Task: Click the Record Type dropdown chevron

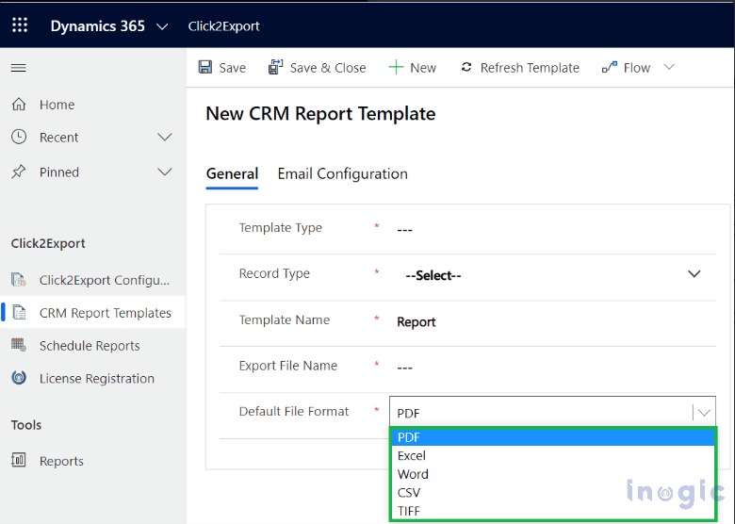Action: tap(694, 274)
